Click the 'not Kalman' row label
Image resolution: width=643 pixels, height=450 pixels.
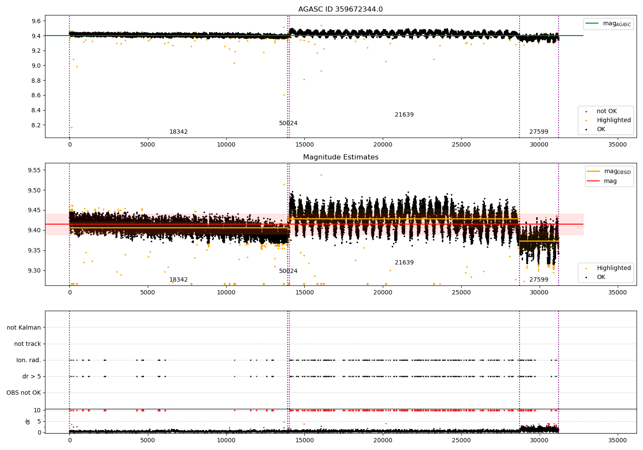pyautogui.click(x=24, y=328)
